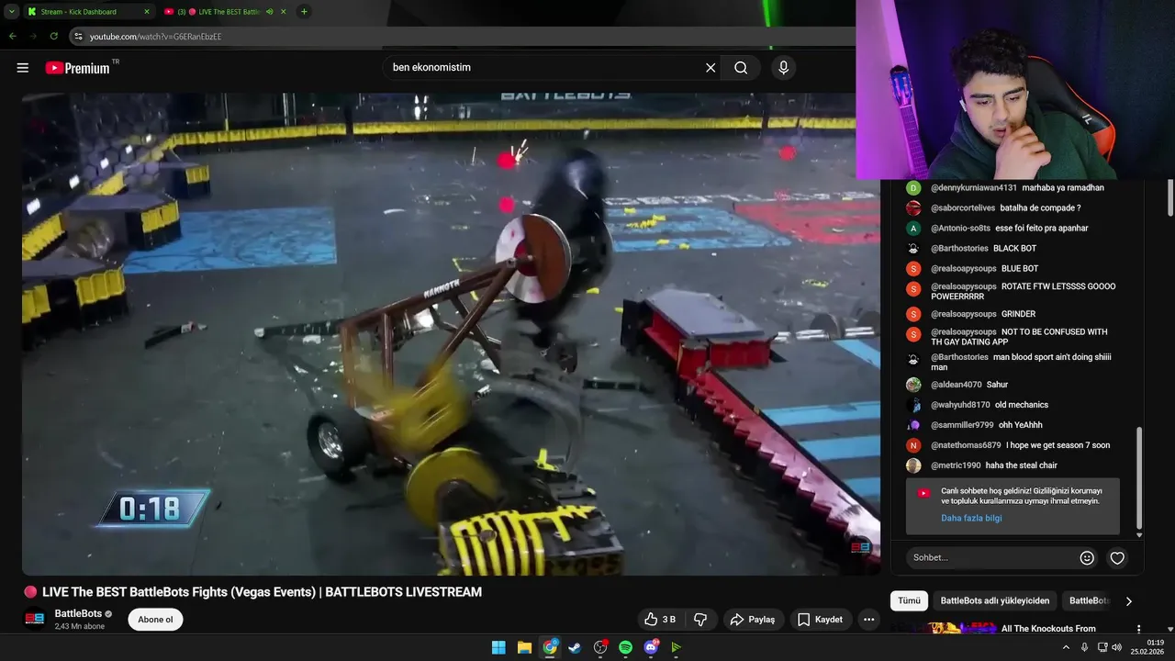Open options for 'All The Knockouts From' video
The height and width of the screenshot is (661, 1175).
[x=1138, y=629]
